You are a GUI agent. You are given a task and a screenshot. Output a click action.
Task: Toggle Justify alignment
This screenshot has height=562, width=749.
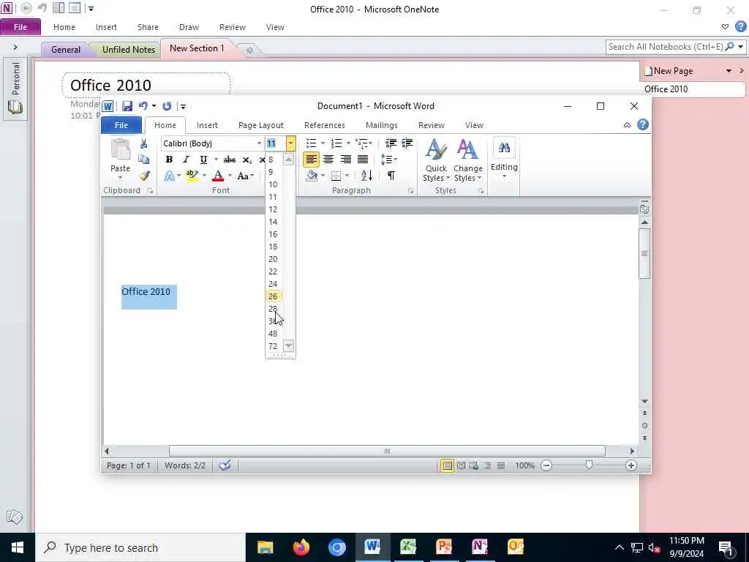(x=363, y=159)
